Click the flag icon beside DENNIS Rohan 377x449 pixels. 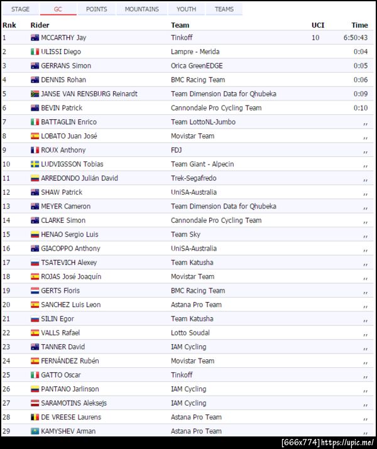35,80
